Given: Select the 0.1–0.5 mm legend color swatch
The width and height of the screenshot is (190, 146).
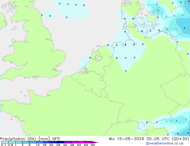Looking at the screenshot, I should click(x=5, y=142).
